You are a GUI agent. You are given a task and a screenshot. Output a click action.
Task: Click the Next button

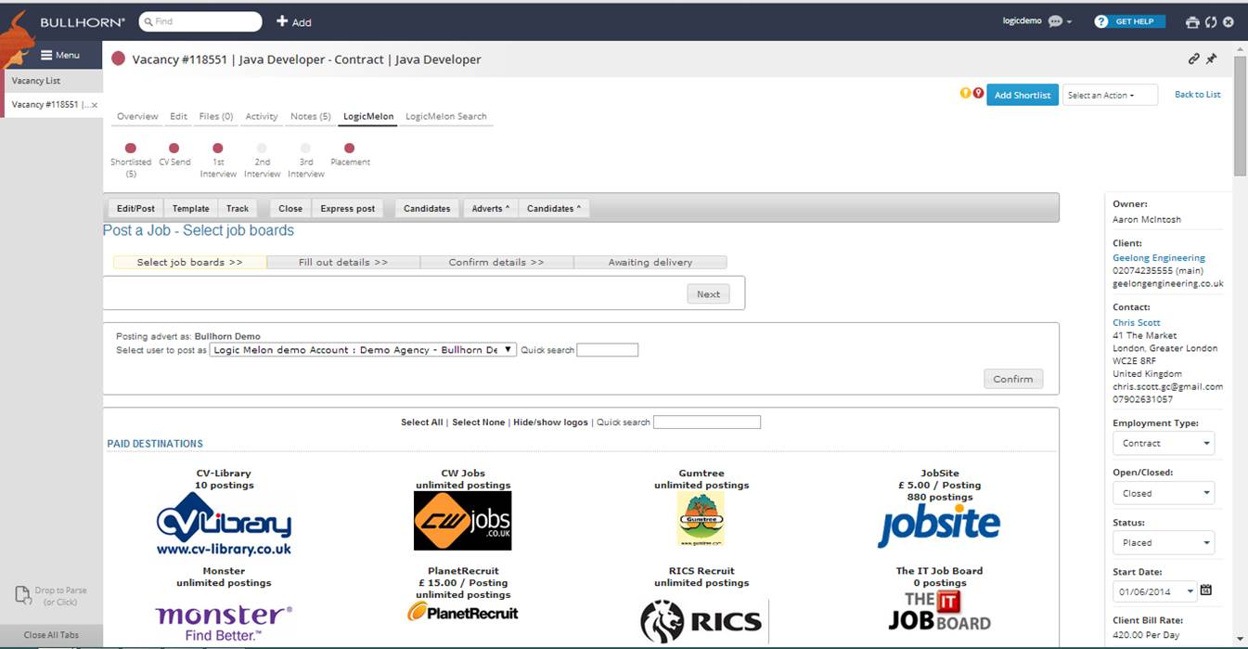coord(708,294)
